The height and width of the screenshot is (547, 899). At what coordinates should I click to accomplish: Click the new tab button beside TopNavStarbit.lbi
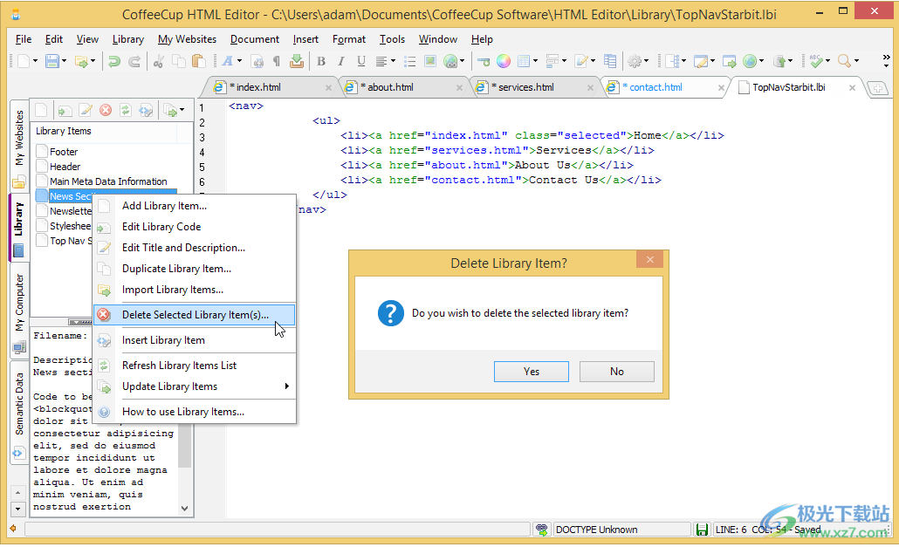pyautogui.click(x=878, y=88)
